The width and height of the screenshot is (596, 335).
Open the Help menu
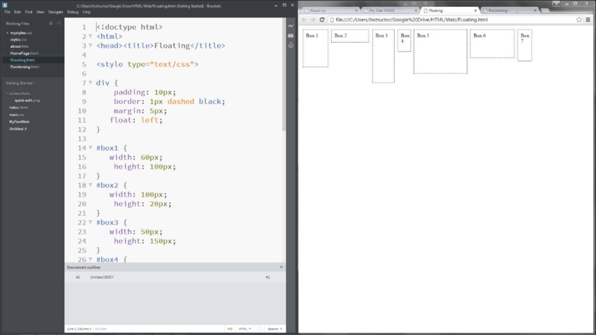coord(87,12)
